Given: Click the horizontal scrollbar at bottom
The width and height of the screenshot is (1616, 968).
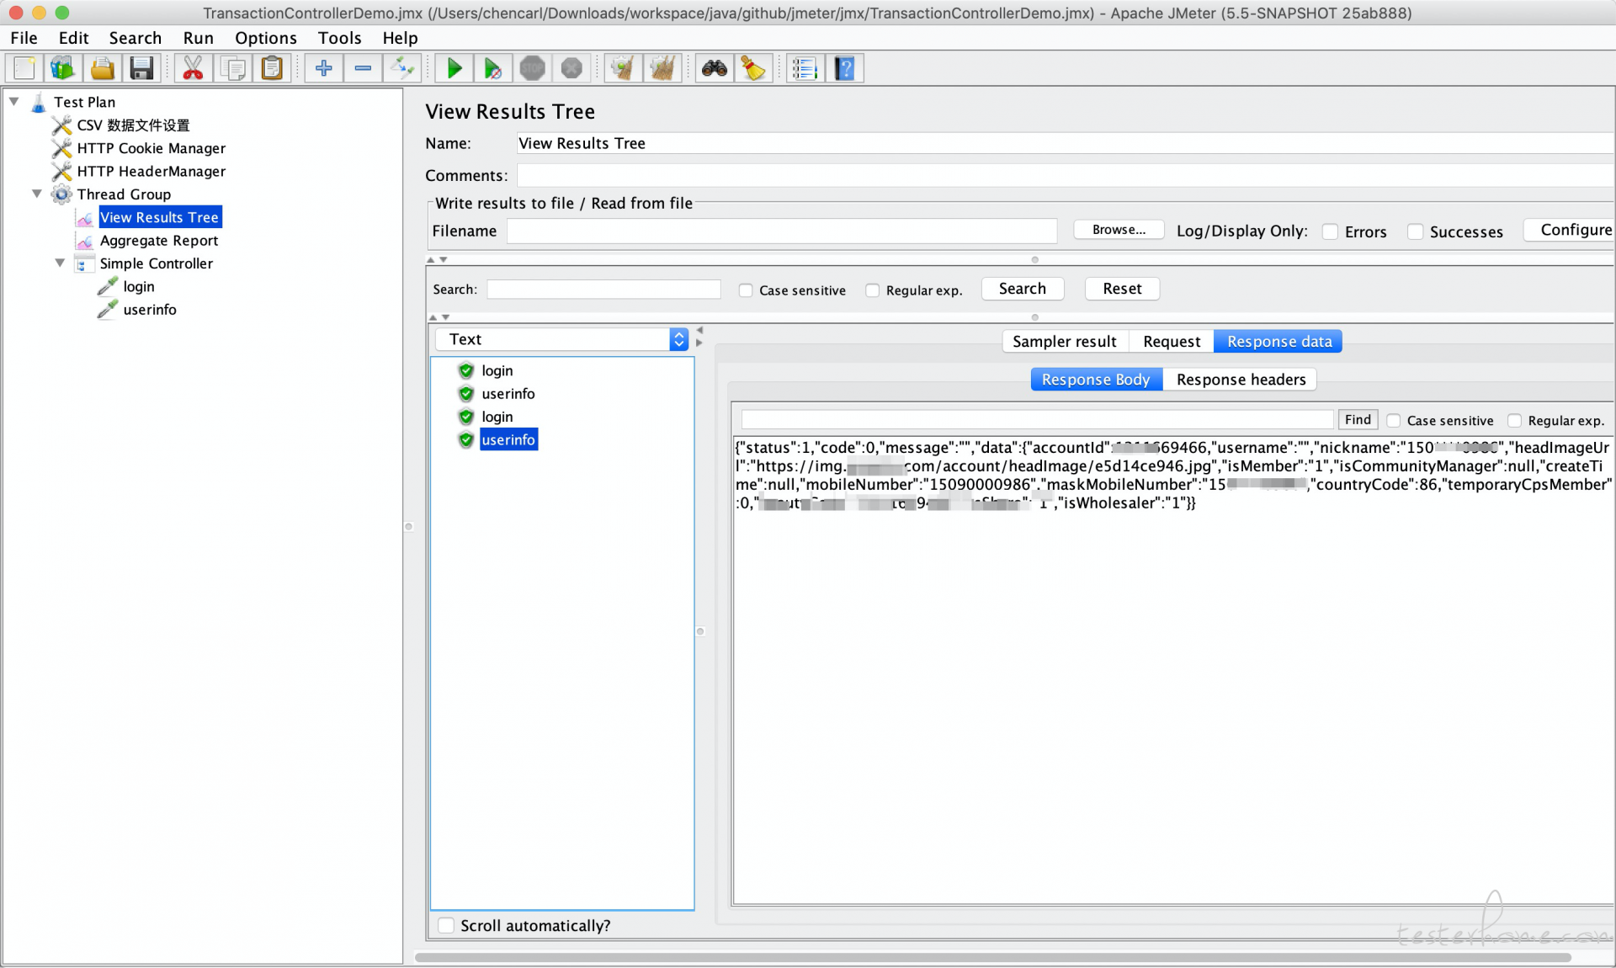Looking at the screenshot, I should pos(993,957).
